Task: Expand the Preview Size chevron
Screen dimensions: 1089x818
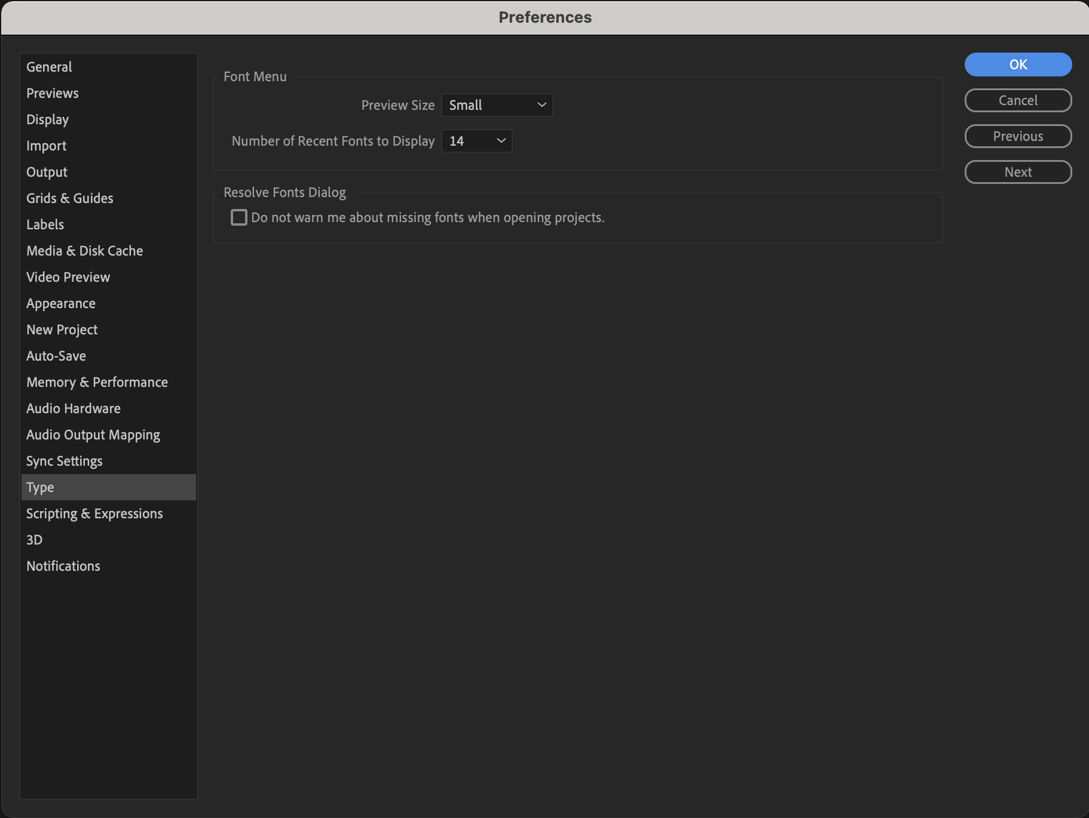Action: click(x=541, y=104)
